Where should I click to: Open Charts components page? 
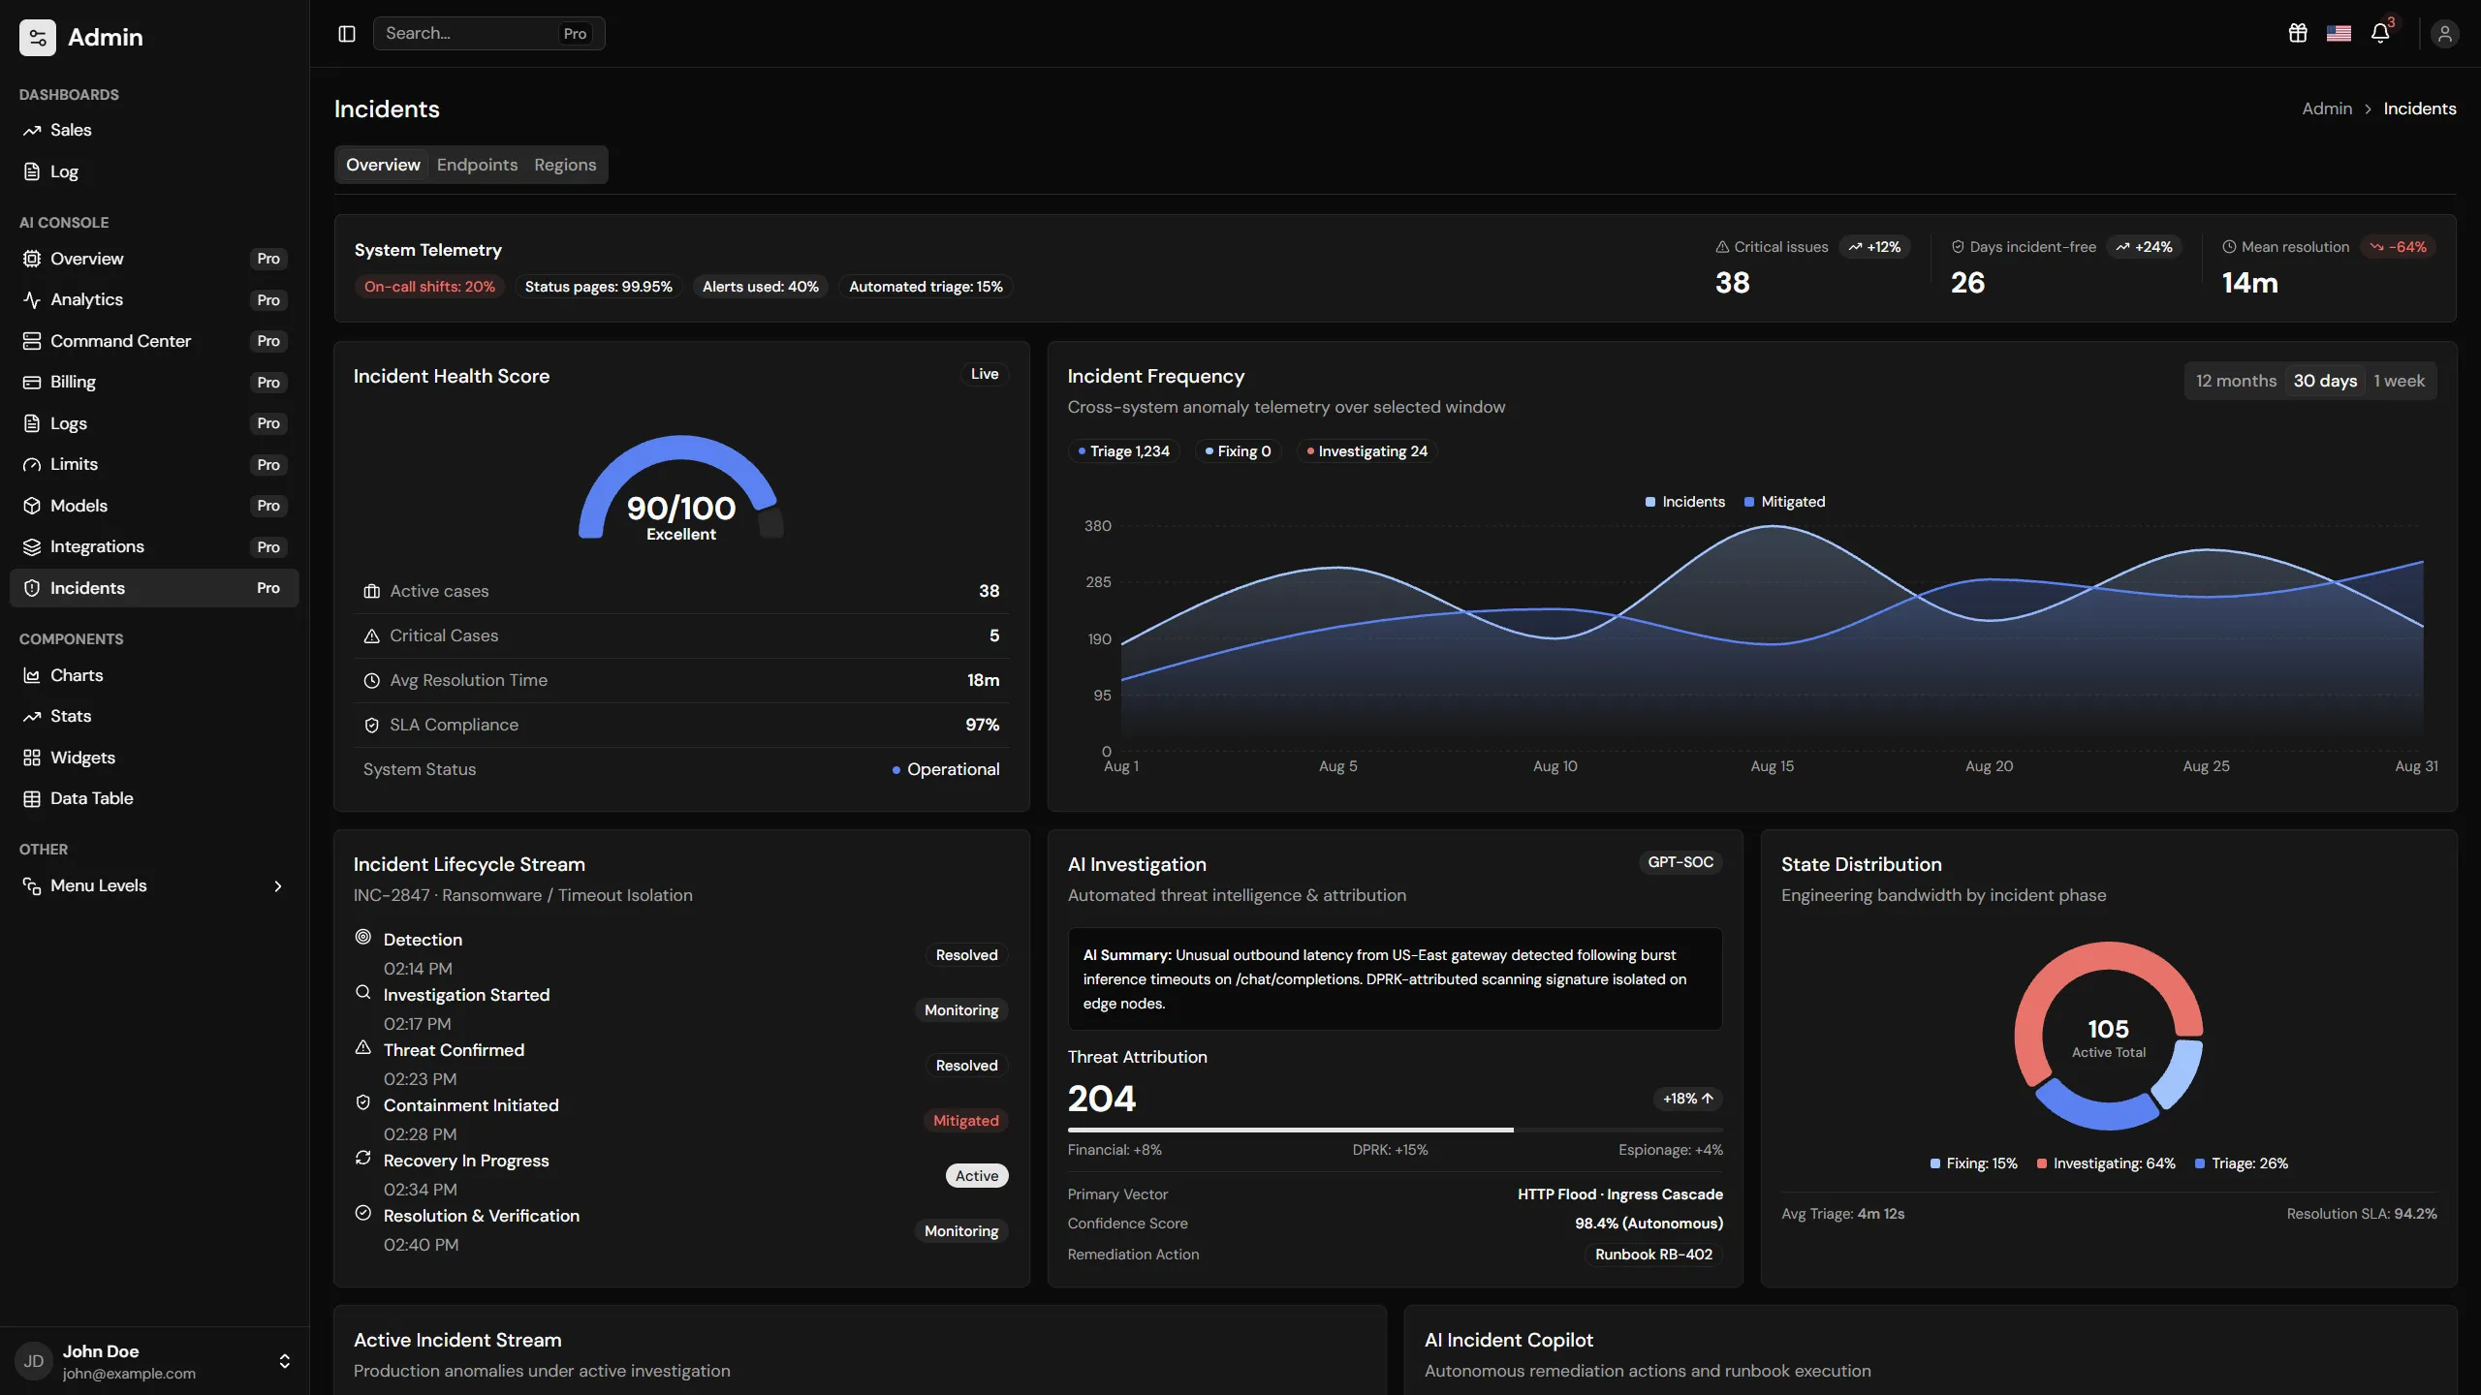coord(154,675)
